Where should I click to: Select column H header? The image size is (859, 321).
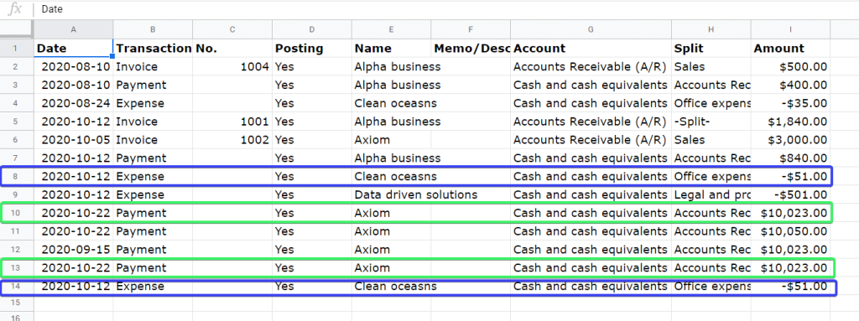click(x=711, y=29)
